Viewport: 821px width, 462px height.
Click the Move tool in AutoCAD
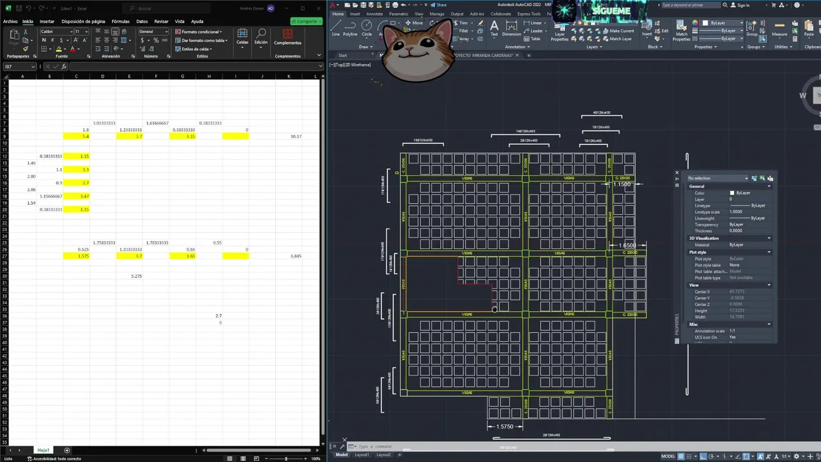click(x=414, y=23)
